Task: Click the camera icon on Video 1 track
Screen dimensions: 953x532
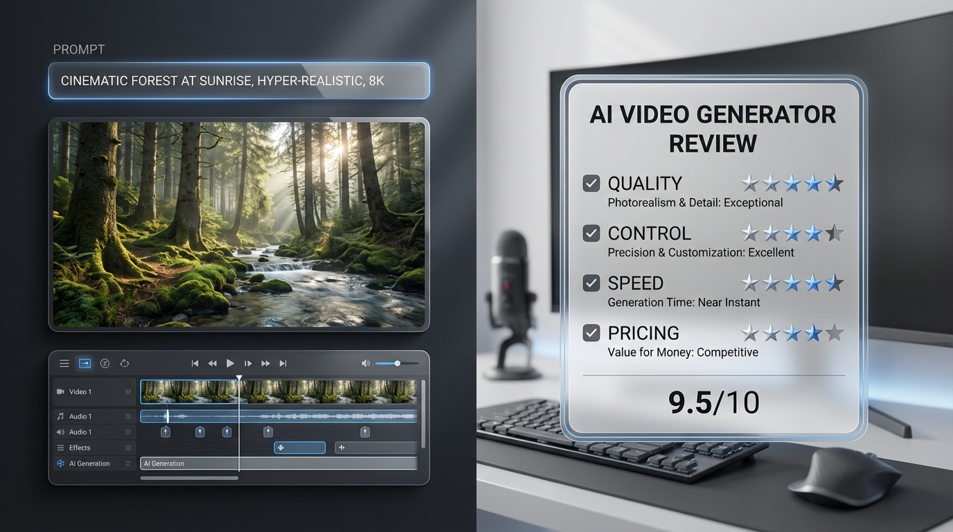Action: (60, 392)
